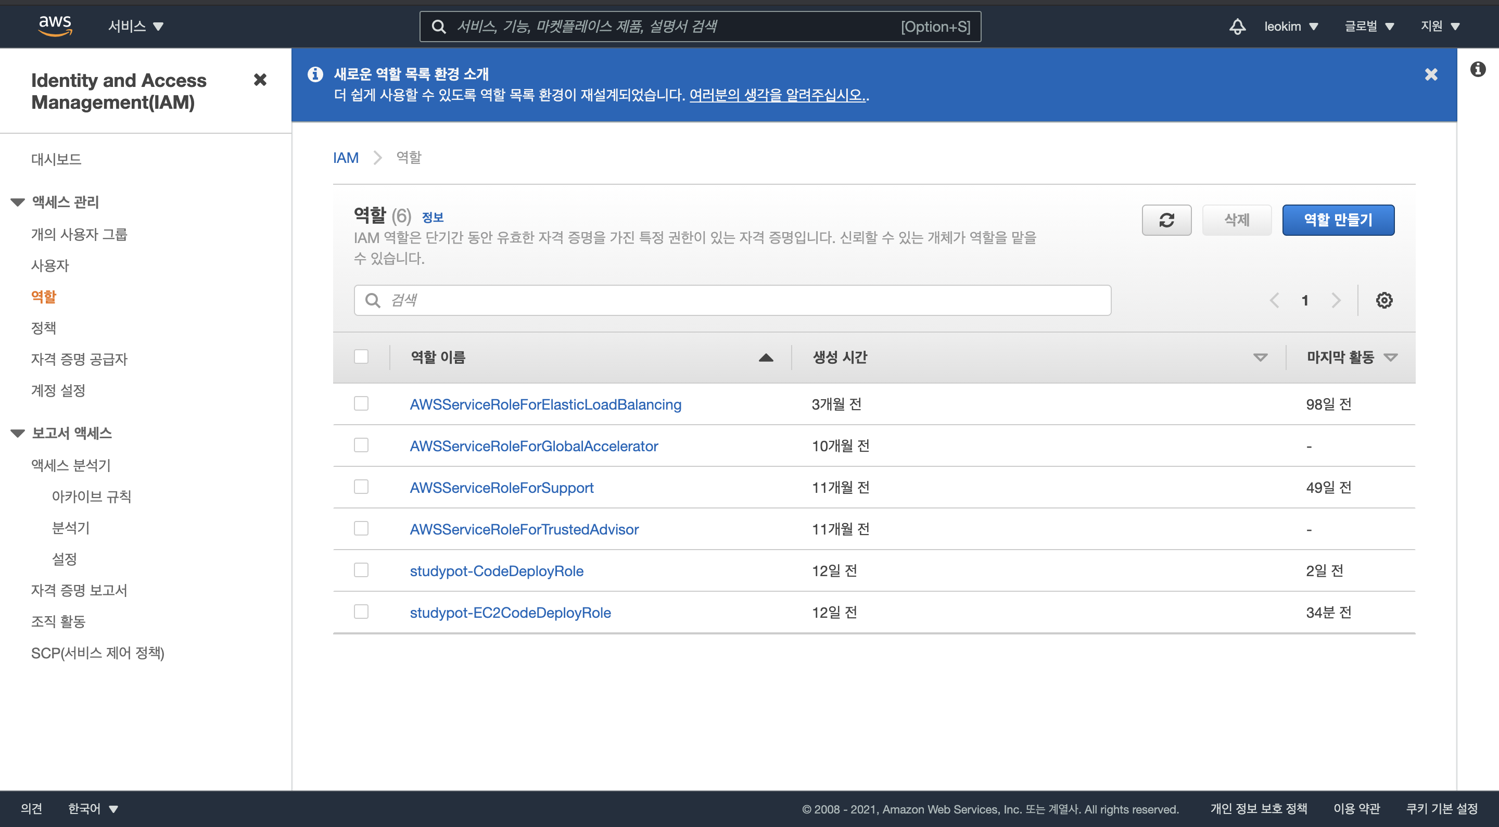1499x827 pixels.
Task: Open the AWSServiceRoleForElasticLoadBalancing role
Action: [545, 404]
